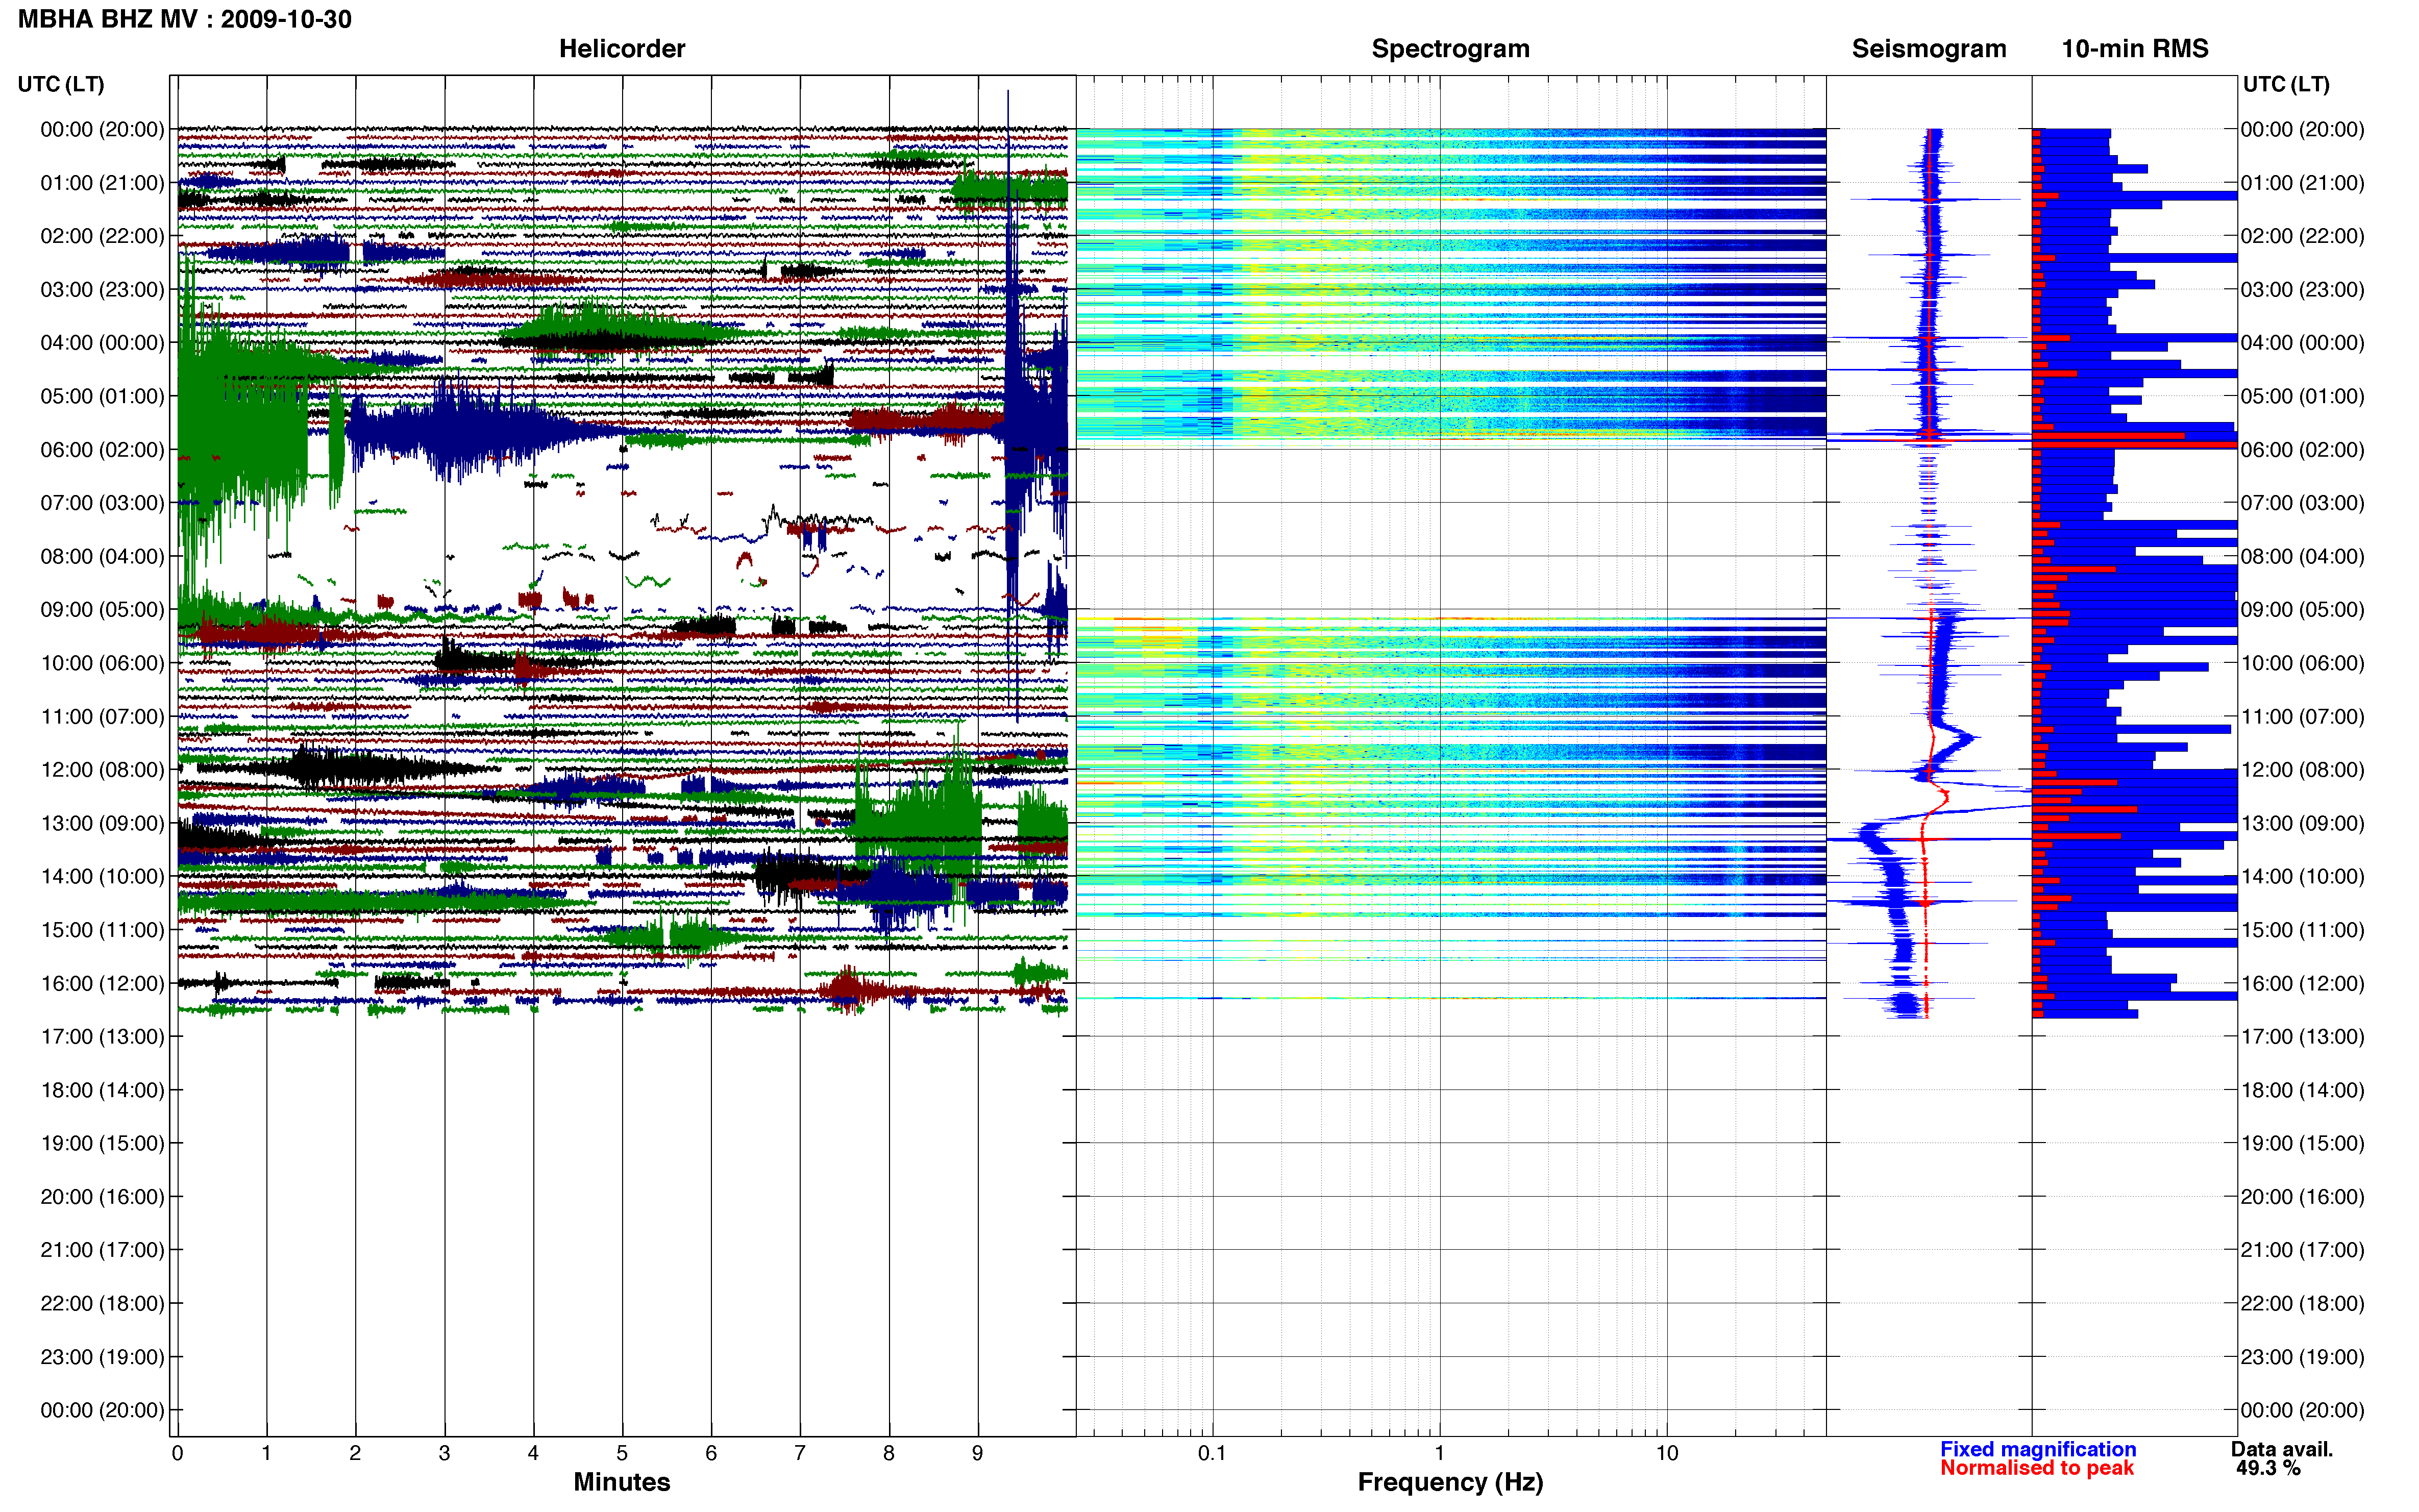Image resolution: width=2419 pixels, height=1512 pixels.
Task: Click the '6' tick on the Minutes axis
Action: [711, 1453]
